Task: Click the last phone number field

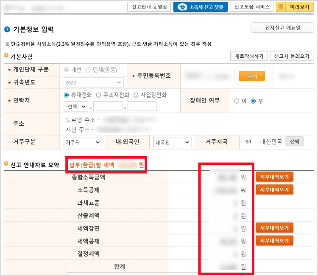Action: 142,107
